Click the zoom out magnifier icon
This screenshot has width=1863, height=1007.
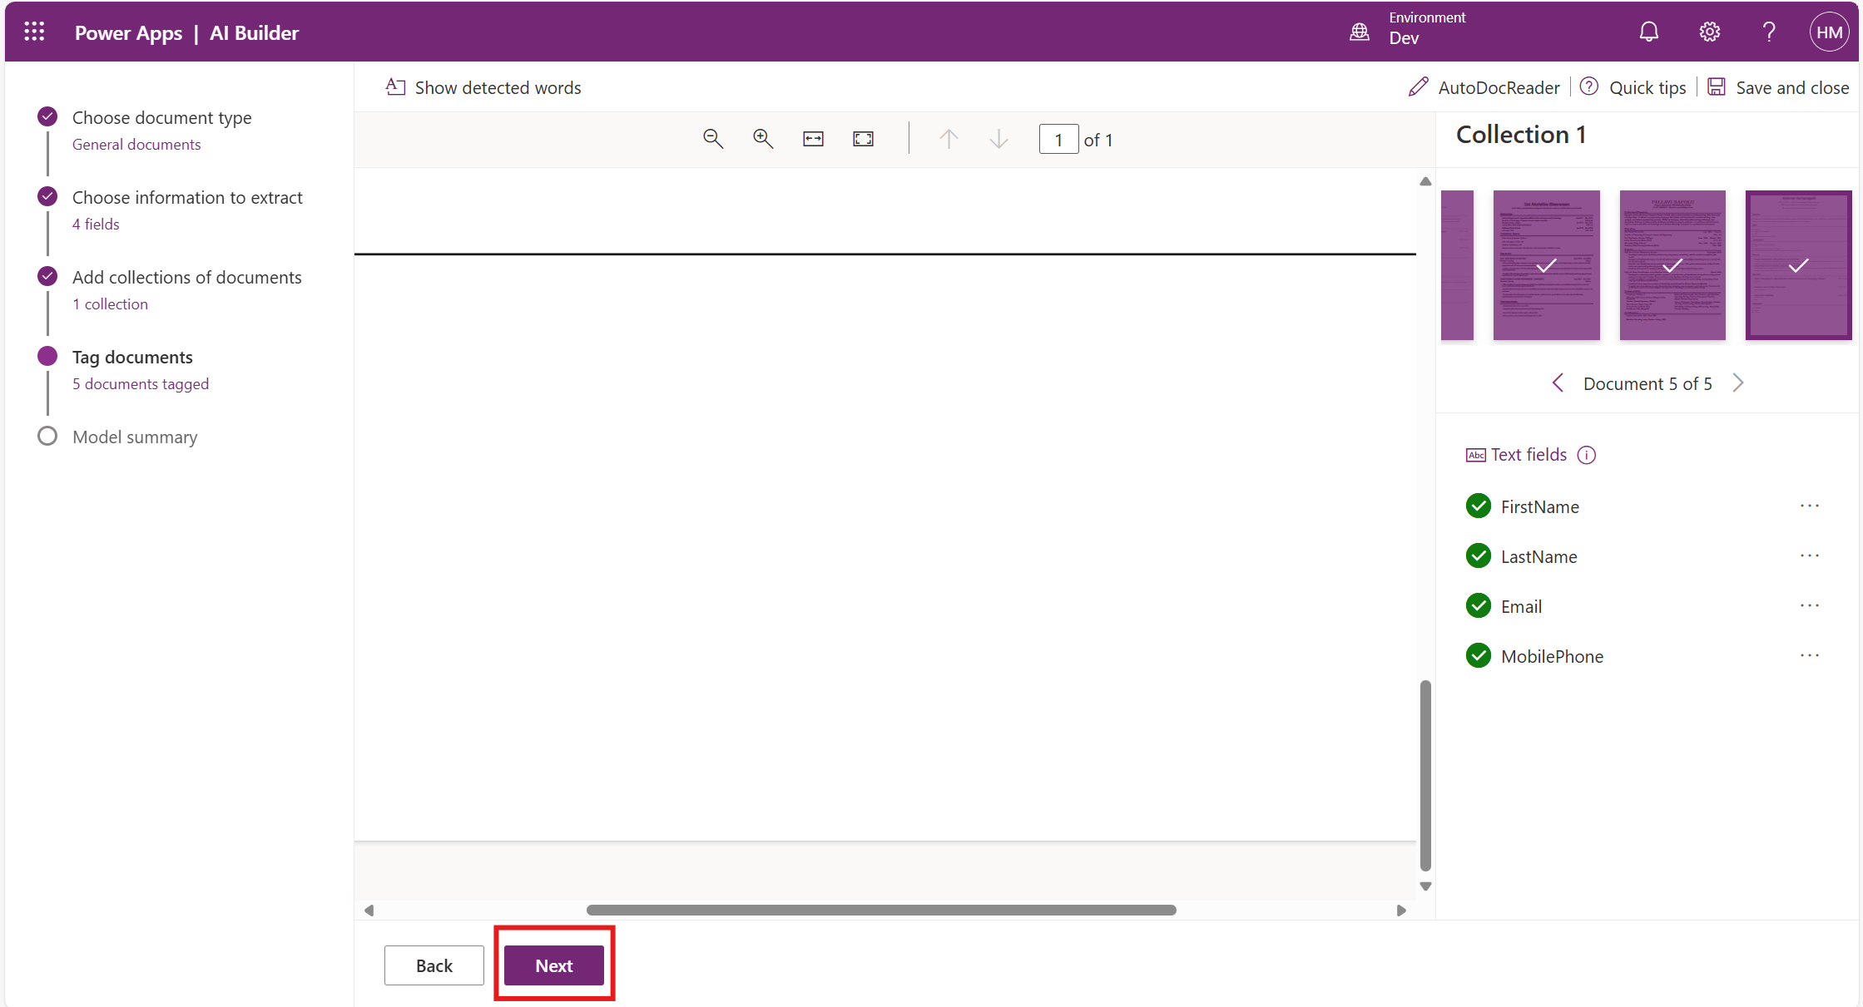tap(713, 139)
